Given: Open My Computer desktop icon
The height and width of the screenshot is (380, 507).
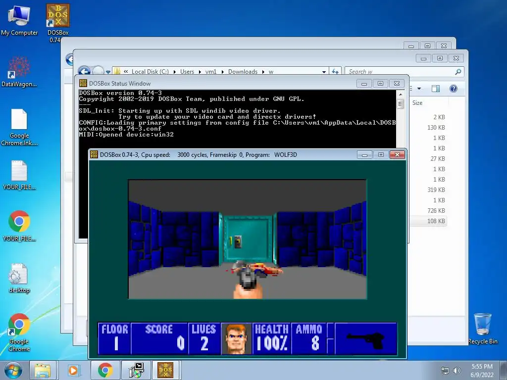Looking at the screenshot, I should pos(19,20).
